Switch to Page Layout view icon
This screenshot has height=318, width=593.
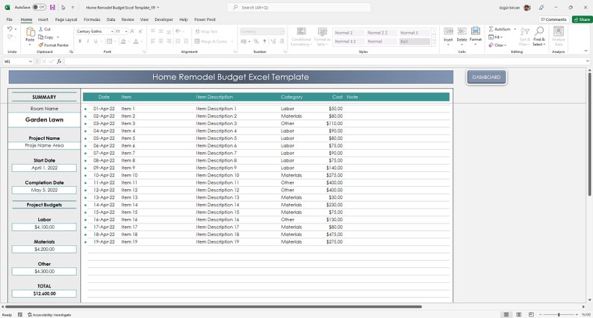(x=518, y=314)
